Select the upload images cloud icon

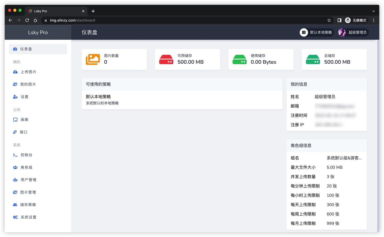click(x=15, y=72)
